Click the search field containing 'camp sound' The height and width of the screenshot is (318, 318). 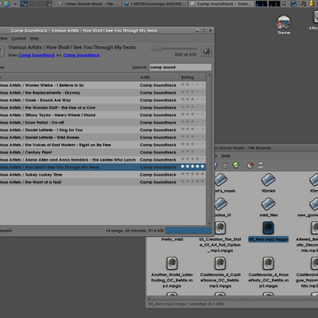(x=180, y=67)
